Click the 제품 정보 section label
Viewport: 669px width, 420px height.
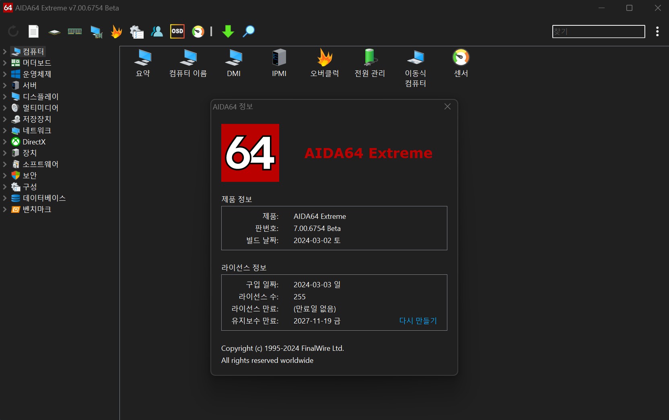click(237, 199)
